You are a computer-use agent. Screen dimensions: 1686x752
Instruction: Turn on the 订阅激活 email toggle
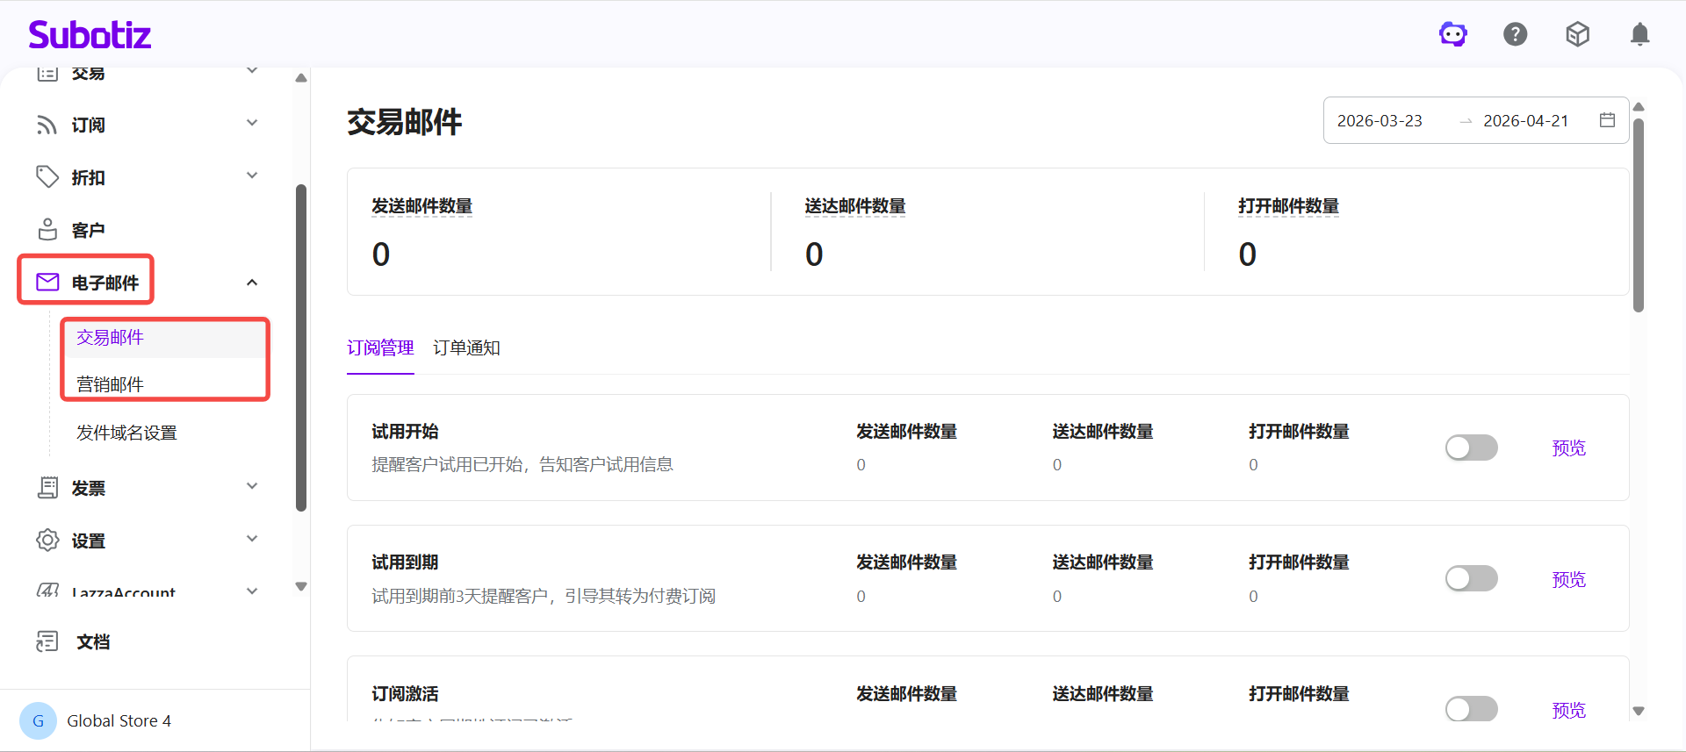click(x=1471, y=708)
